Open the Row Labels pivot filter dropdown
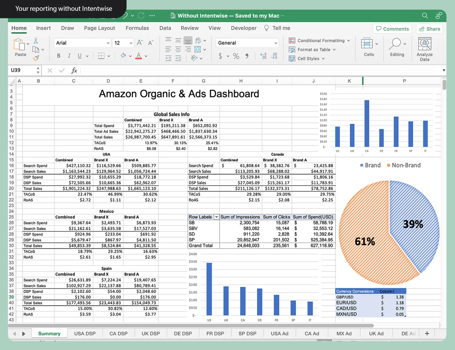Viewport: 455px width, 350px height. (x=216, y=217)
